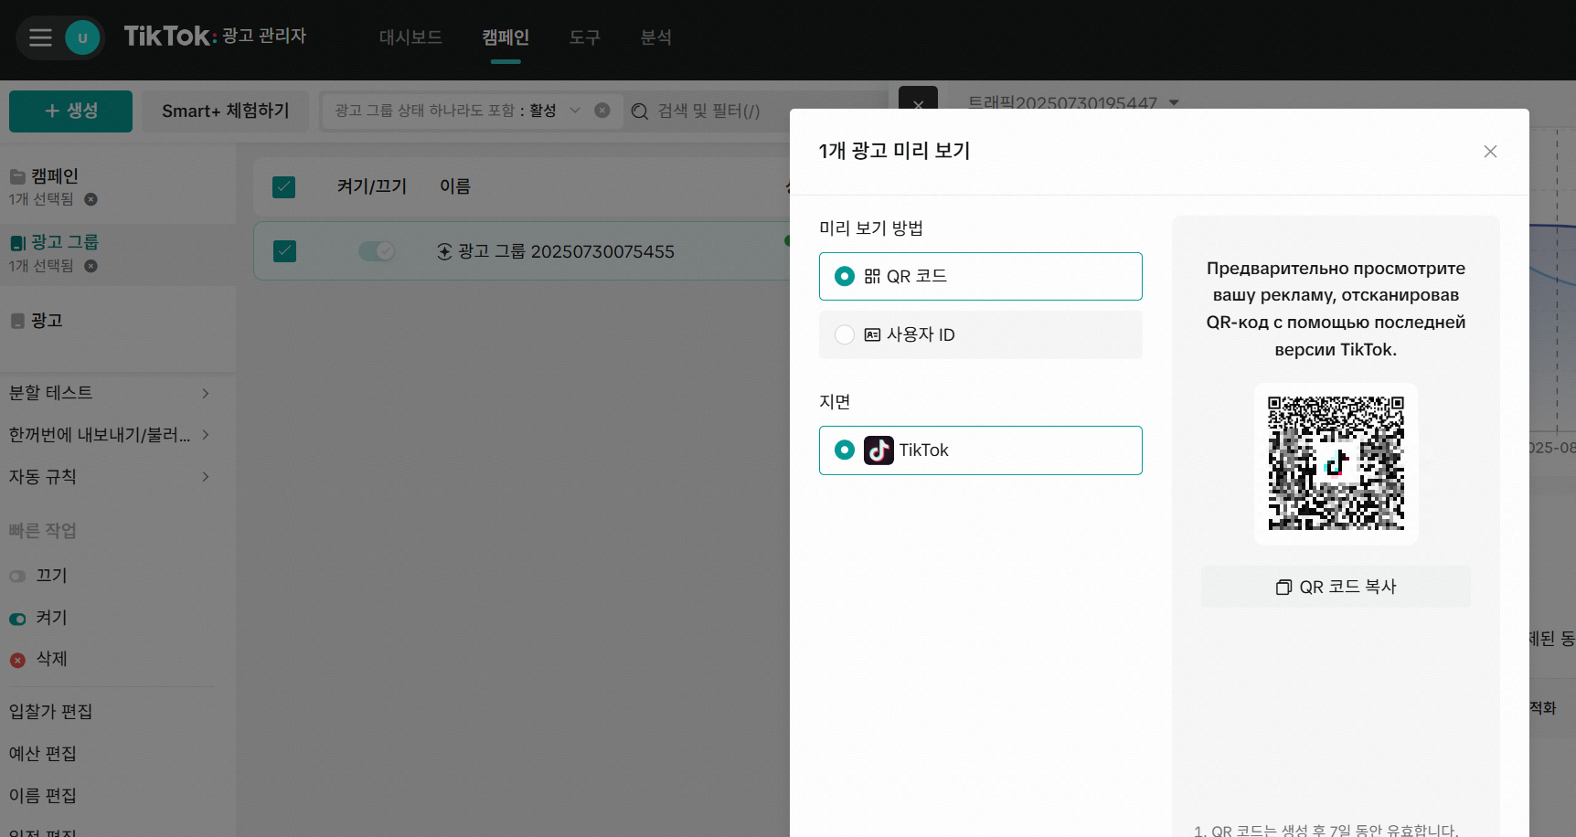The width and height of the screenshot is (1576, 837).
Task: Click the QR code grid icon
Action: tap(872, 276)
